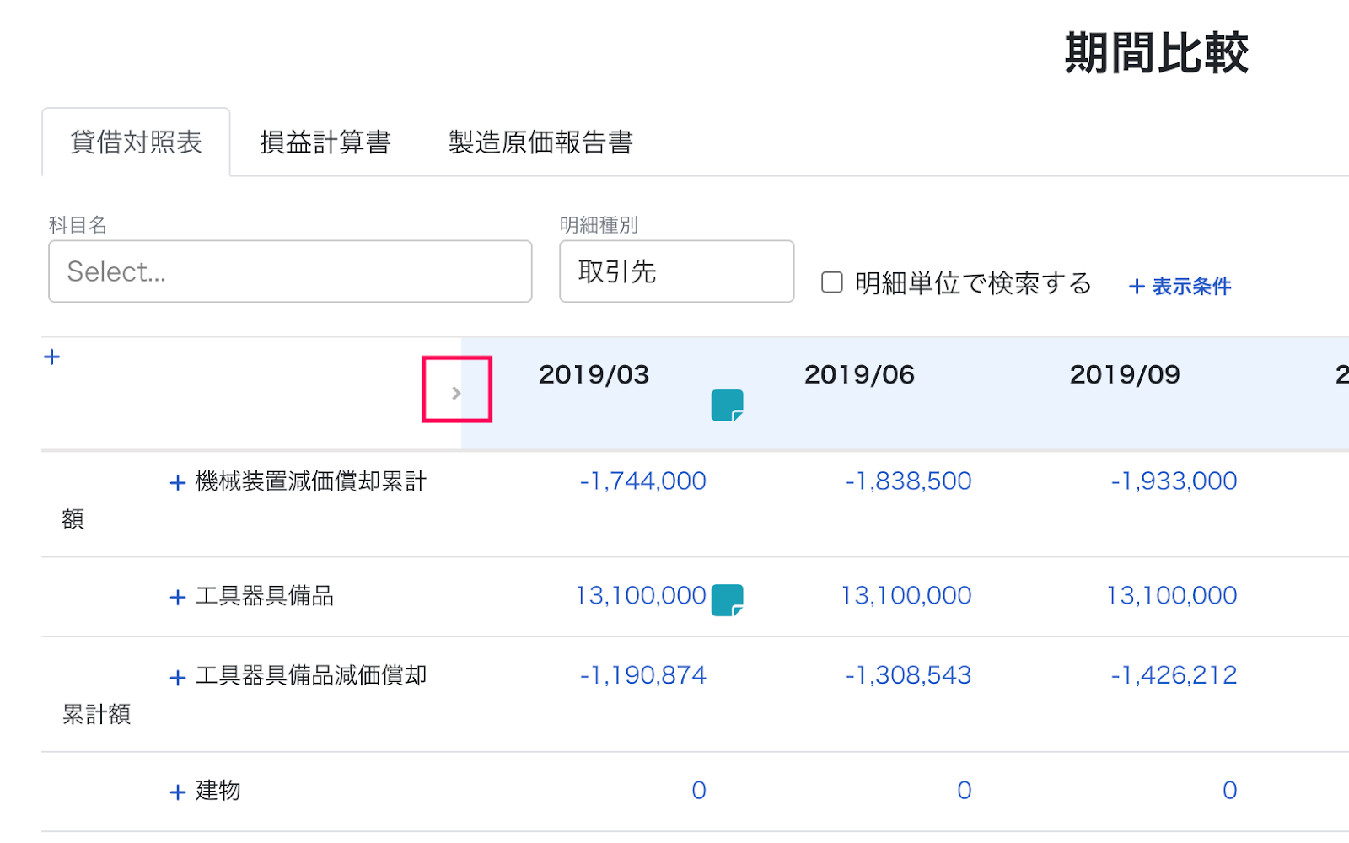The width and height of the screenshot is (1349, 843).
Task: Expand all rows with top-left plus icon
Action: coord(51,357)
